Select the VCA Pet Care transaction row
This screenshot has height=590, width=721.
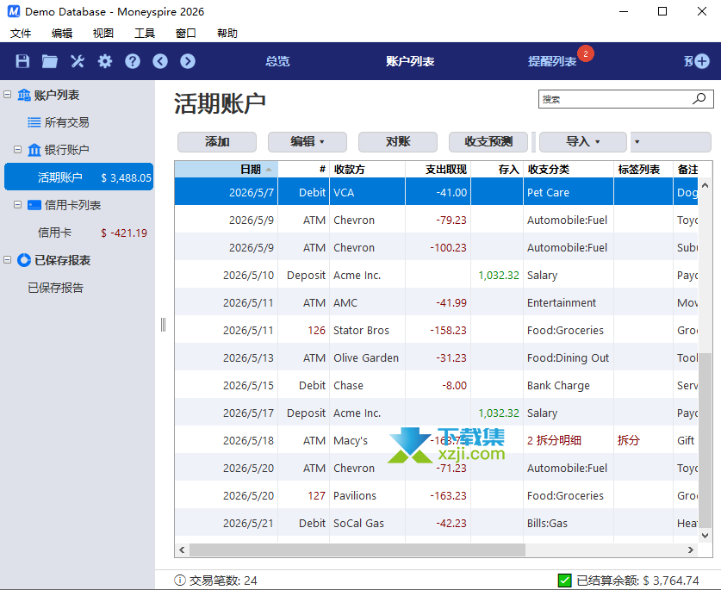coord(437,192)
